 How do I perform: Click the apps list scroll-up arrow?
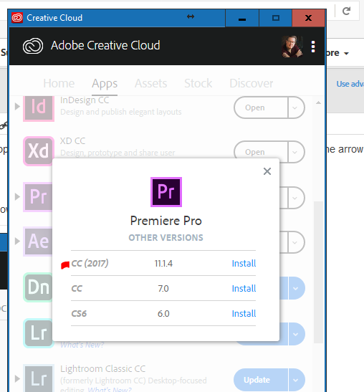click(318, 102)
